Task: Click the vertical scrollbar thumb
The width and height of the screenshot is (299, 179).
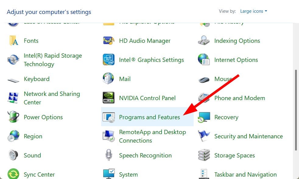Action: click(x=296, y=110)
